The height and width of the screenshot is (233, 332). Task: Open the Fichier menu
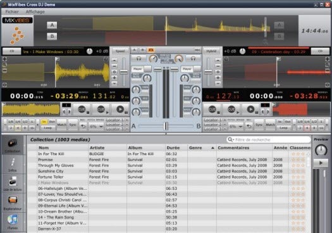click(12, 11)
